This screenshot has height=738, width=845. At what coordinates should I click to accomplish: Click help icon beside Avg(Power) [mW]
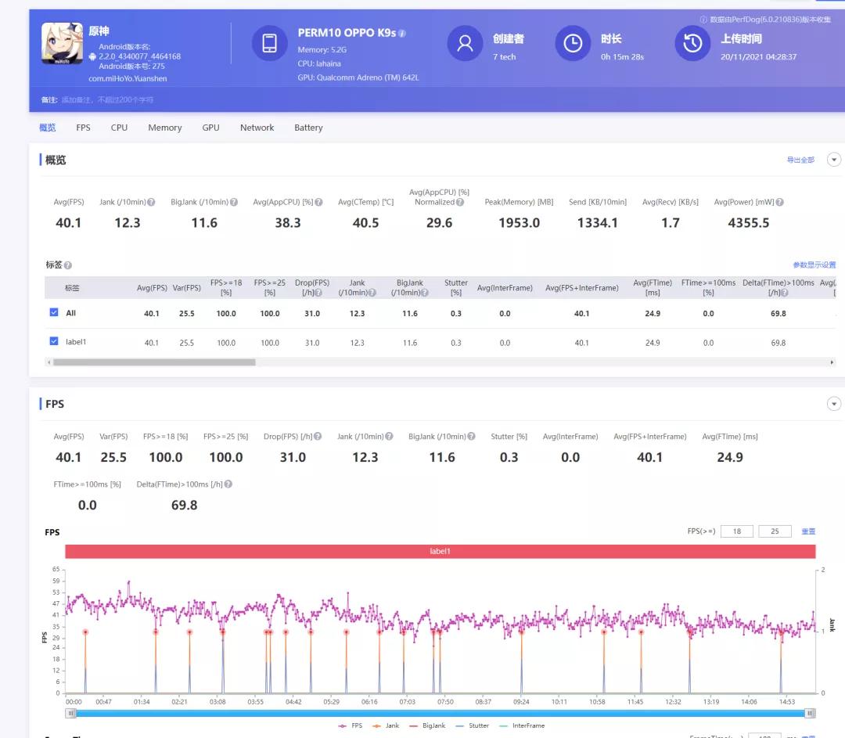click(x=779, y=202)
